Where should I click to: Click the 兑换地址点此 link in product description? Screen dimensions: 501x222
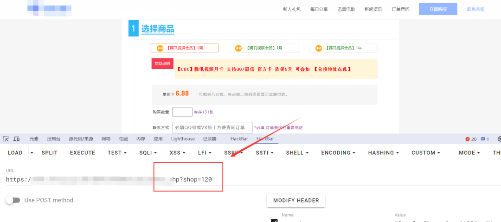click(x=333, y=69)
